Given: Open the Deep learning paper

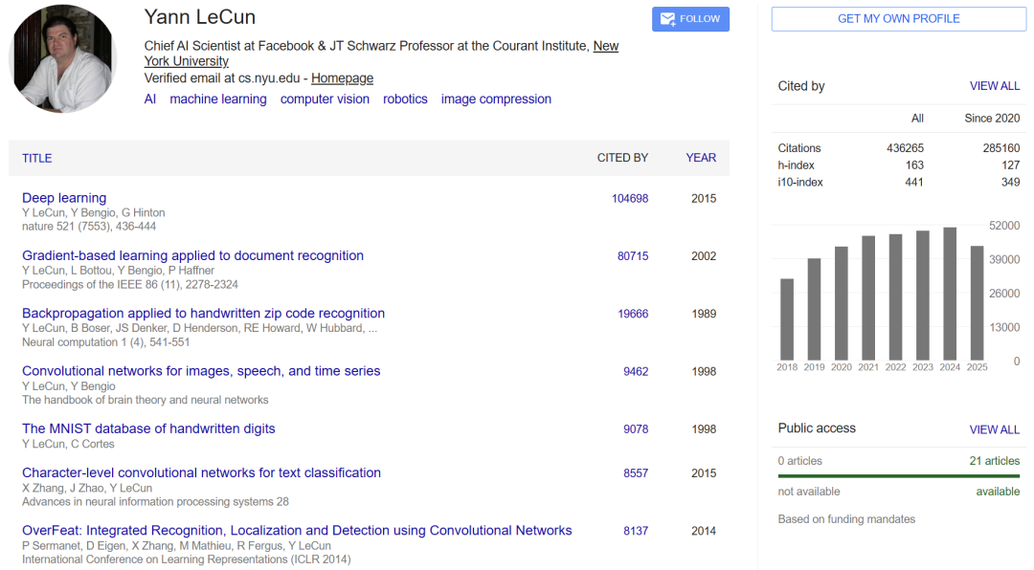Looking at the screenshot, I should point(64,198).
